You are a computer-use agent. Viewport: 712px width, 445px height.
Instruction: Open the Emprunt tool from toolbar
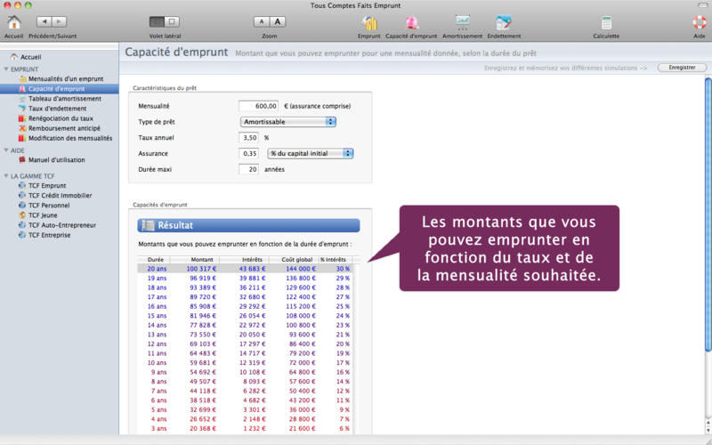pyautogui.click(x=368, y=22)
